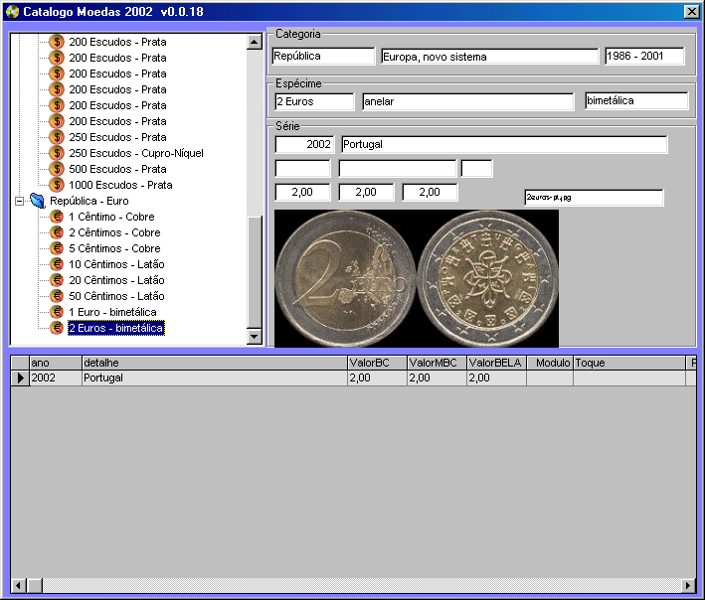Image resolution: width=705 pixels, height=600 pixels.
Task: Click the 2 Euro coin image
Action: [417, 278]
